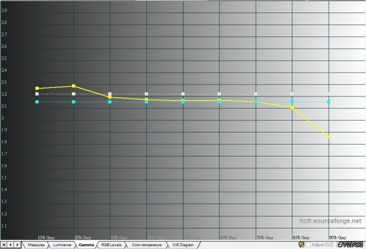
Task: Click the white reference point at 10% Gray
Action: [x=37, y=94]
